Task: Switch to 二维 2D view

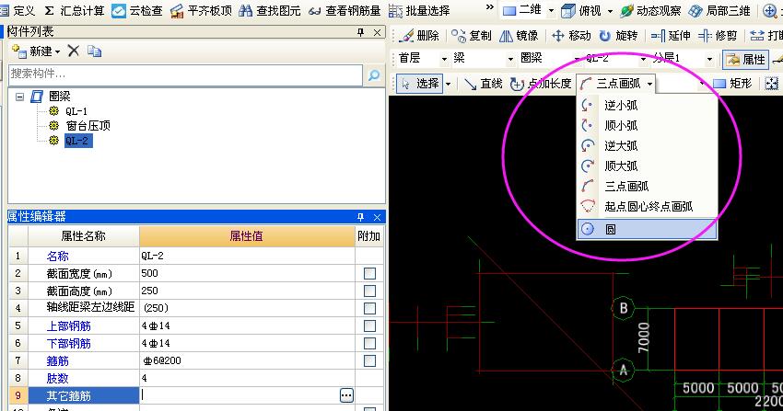Action: [522, 10]
